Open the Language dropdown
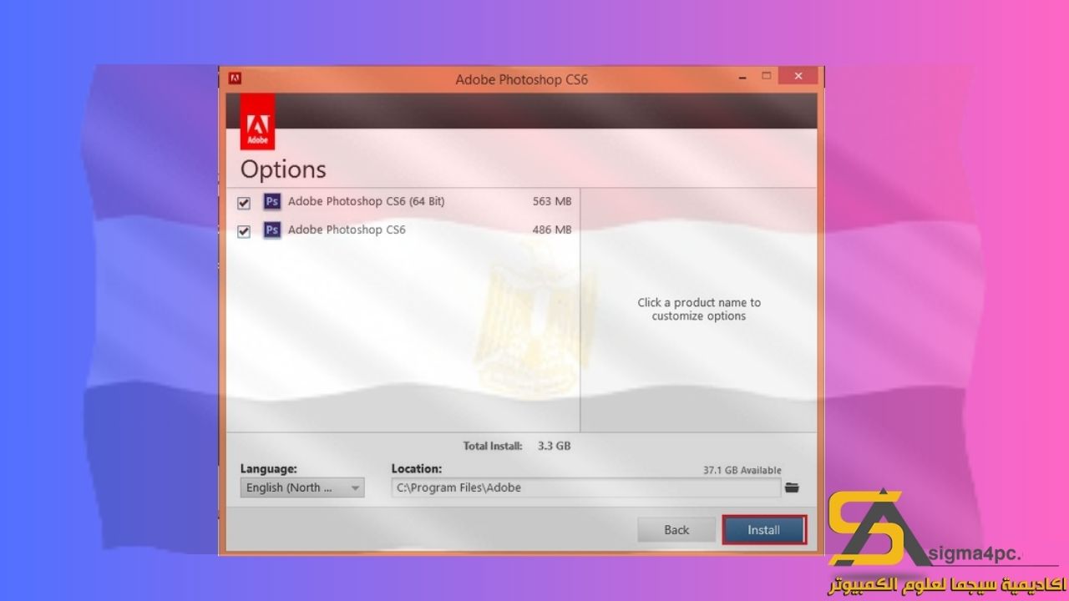Image resolution: width=1069 pixels, height=601 pixels. 302,487
